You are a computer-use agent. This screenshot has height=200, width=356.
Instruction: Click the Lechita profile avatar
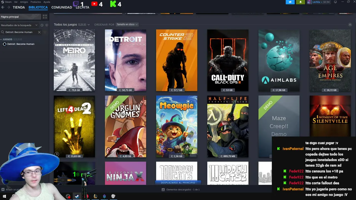point(309,2)
